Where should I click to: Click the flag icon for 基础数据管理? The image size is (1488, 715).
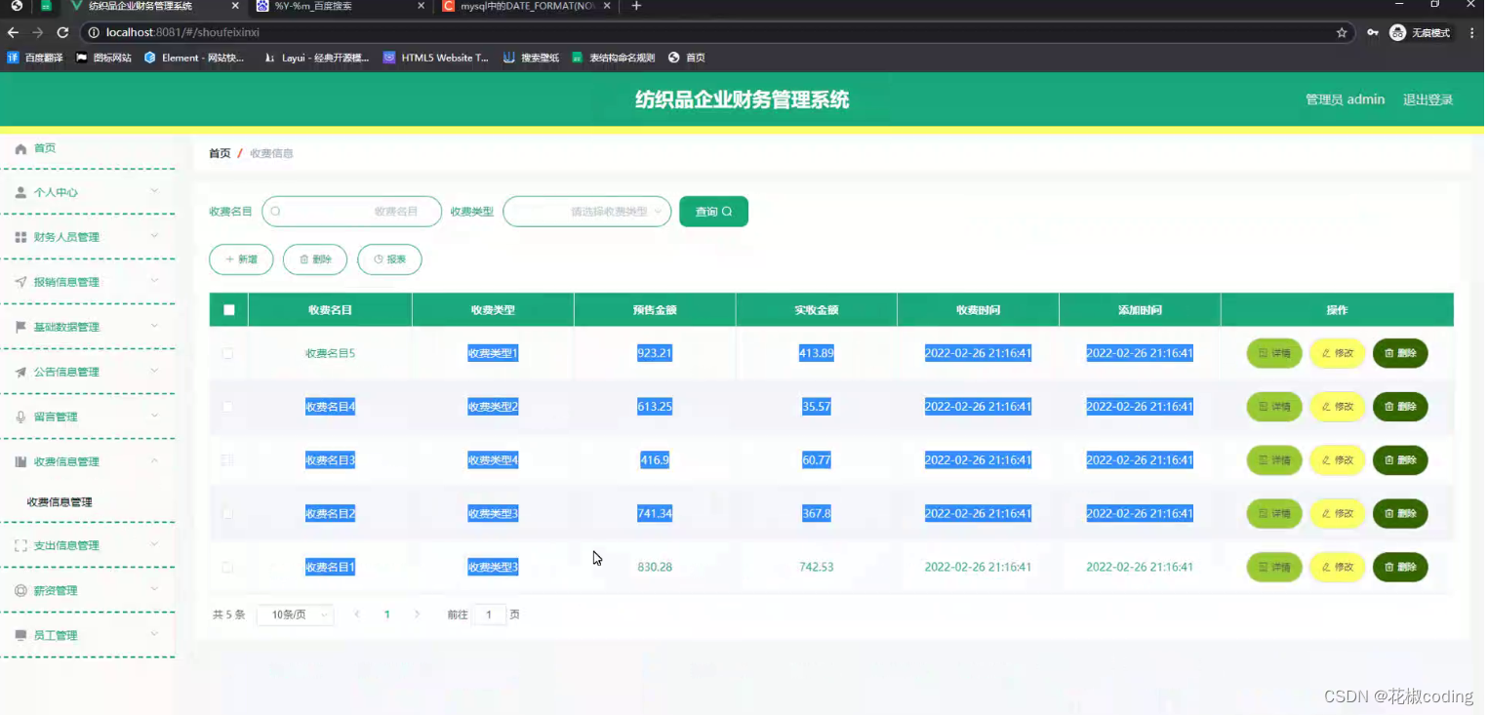[x=20, y=327]
